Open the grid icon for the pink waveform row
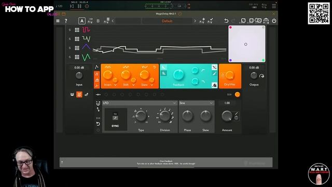This screenshot has width=332, height=187. [x=77, y=30]
